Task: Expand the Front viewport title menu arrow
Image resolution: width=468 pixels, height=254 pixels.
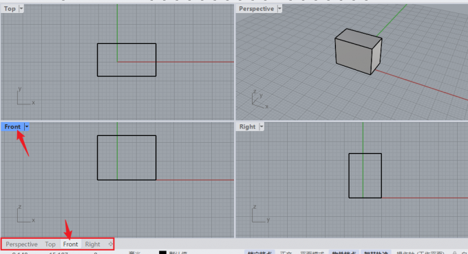Action: point(27,126)
